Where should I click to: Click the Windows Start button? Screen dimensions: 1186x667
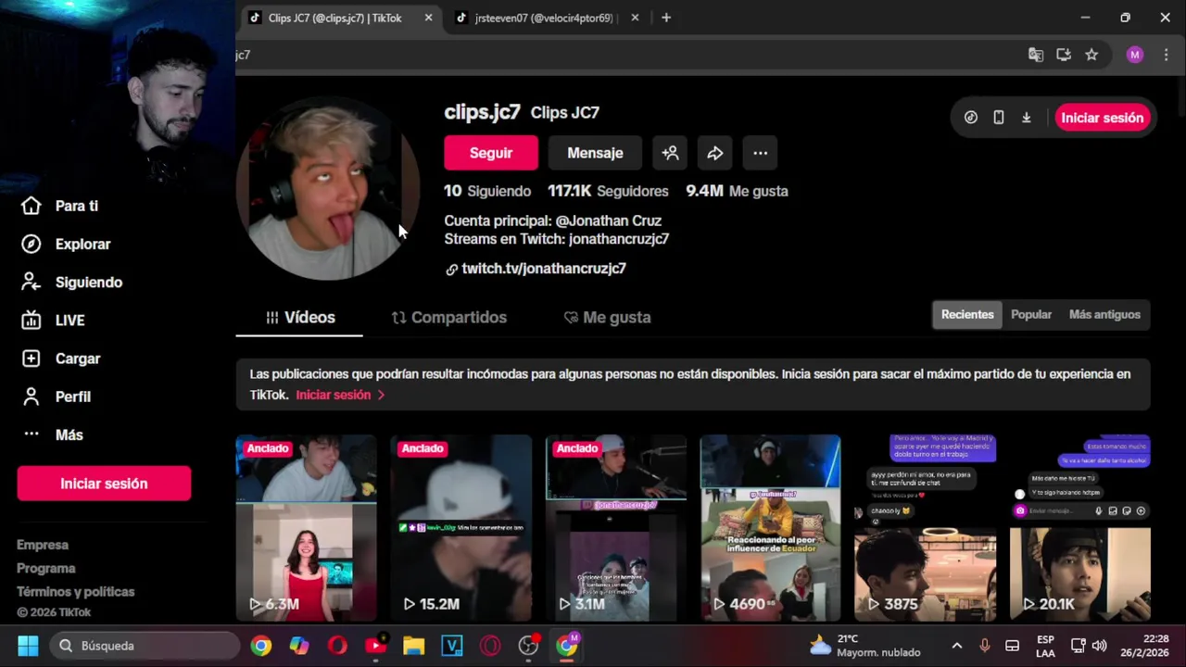click(28, 646)
